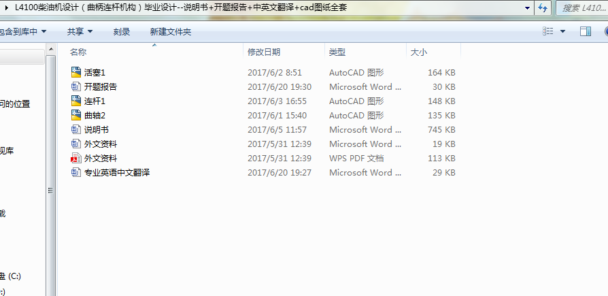Click the 30 KB size cell
608x296 pixels.
tap(443, 87)
